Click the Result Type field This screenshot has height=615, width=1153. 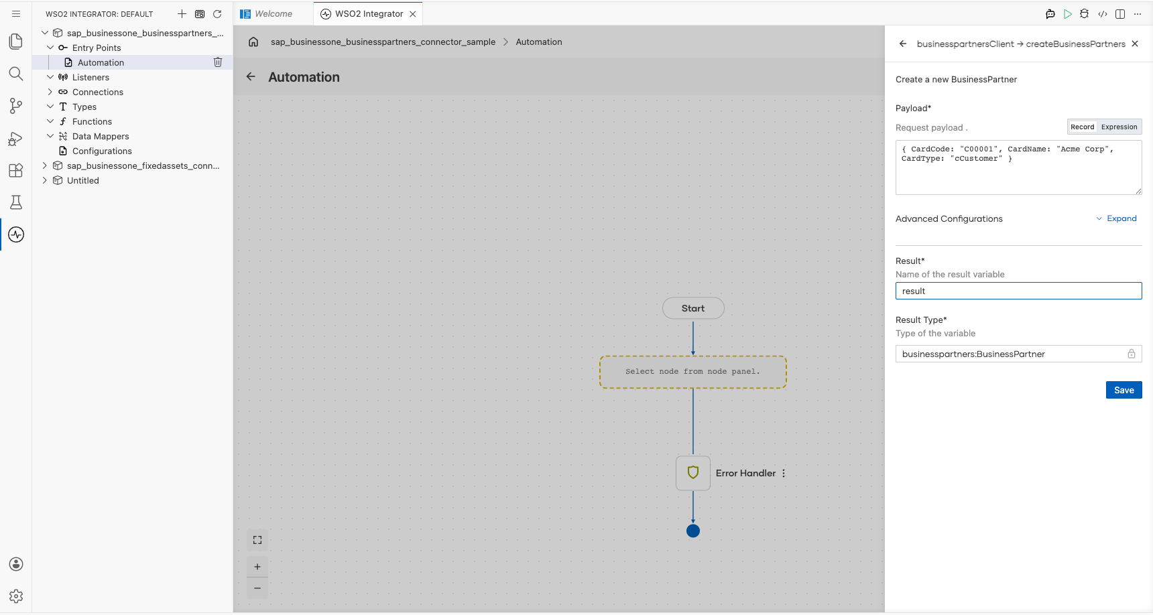(1018, 354)
